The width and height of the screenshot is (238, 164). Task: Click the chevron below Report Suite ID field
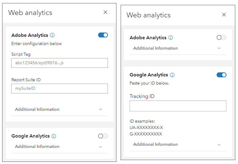click(101, 110)
